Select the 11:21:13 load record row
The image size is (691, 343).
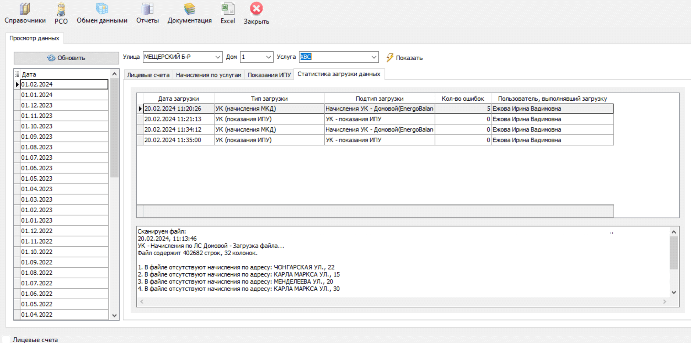point(172,119)
